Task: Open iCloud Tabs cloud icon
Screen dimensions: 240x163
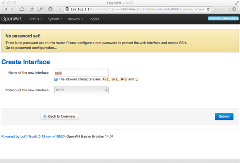Action: pyautogui.click(x=22, y=9)
